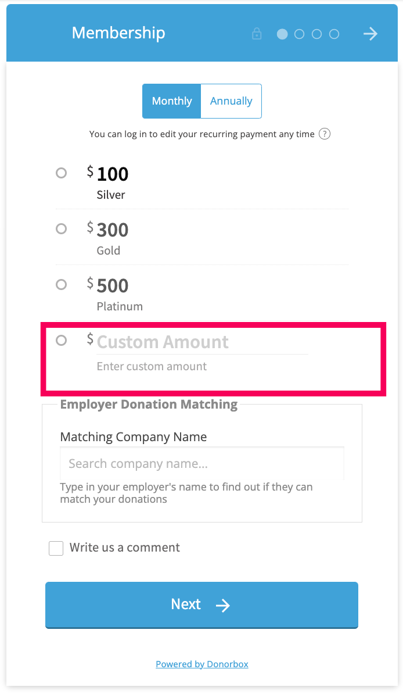Image resolution: width=403 pixels, height=694 pixels.
Task: Focus the Custom Amount input field
Action: point(202,342)
